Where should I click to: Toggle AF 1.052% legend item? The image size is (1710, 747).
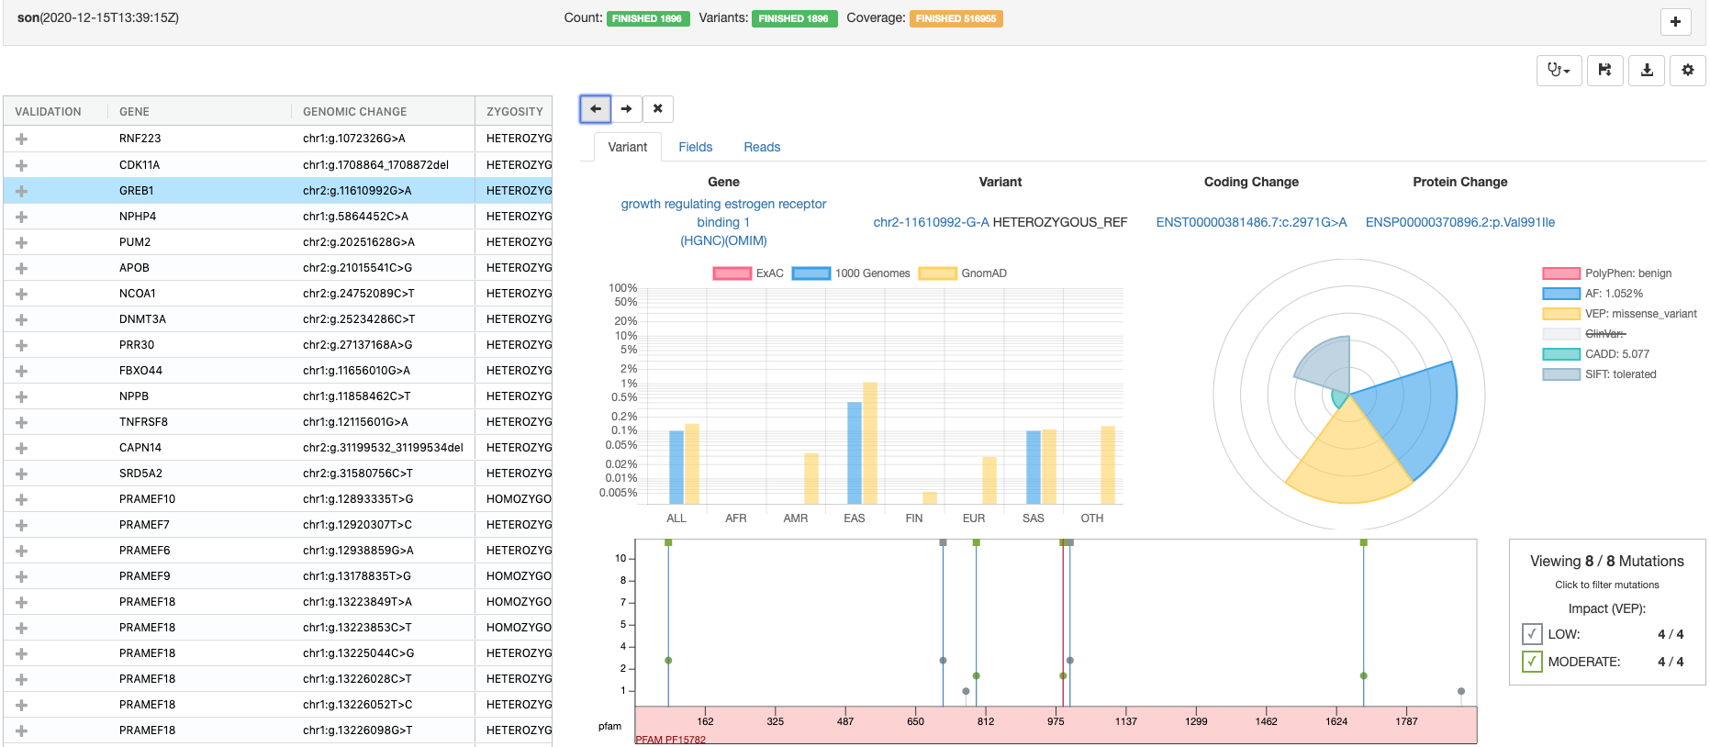coord(1593,294)
